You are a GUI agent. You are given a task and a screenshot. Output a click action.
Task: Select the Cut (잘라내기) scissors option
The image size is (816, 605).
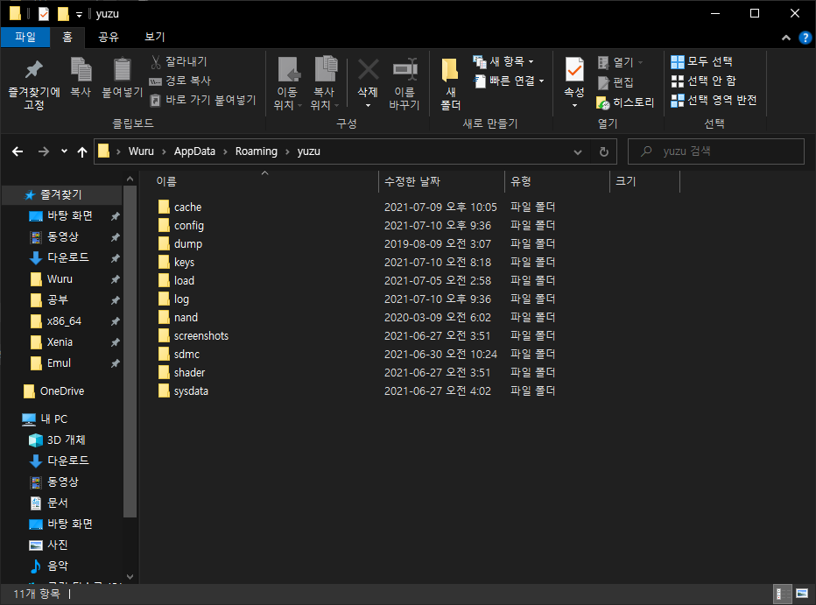(179, 62)
